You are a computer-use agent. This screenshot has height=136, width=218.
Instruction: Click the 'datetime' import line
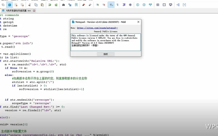pyautogui.click(x=9, y=26)
